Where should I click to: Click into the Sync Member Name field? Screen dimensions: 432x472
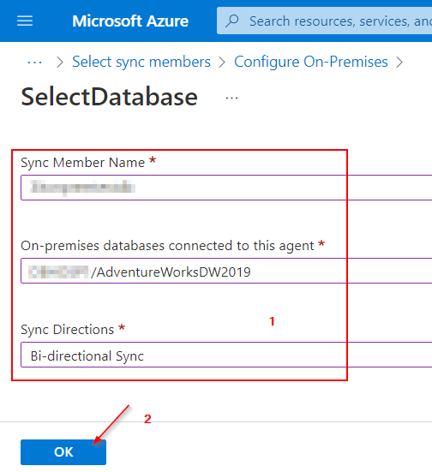(226, 188)
